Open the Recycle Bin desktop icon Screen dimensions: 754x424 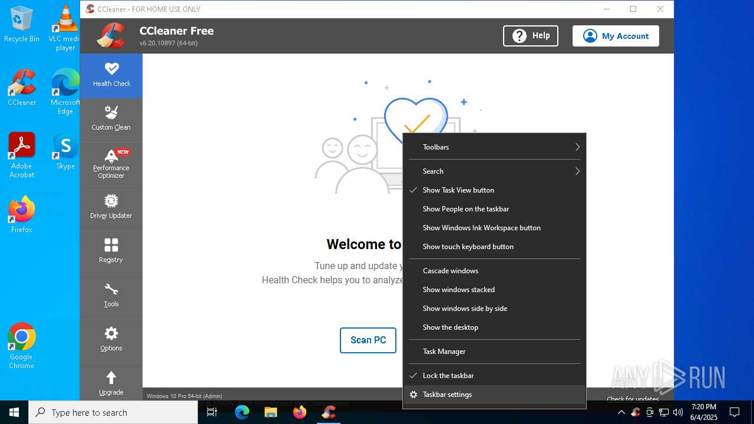pos(22,25)
